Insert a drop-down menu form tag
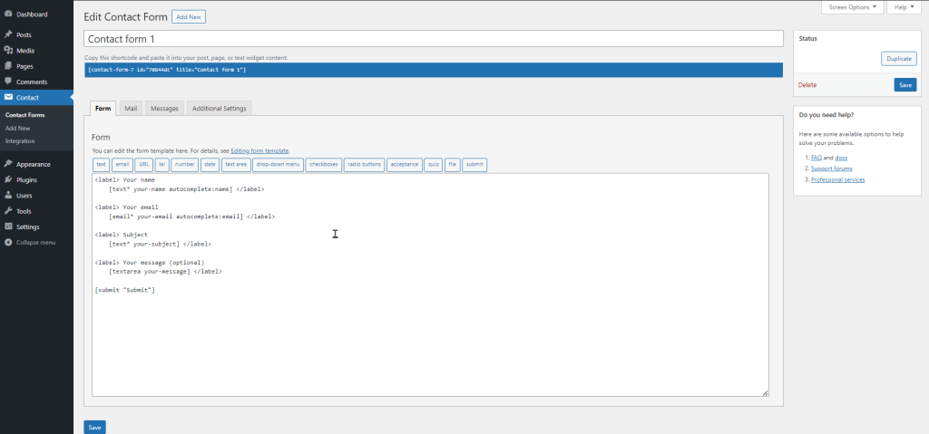Image resolution: width=929 pixels, height=434 pixels. pyautogui.click(x=277, y=165)
